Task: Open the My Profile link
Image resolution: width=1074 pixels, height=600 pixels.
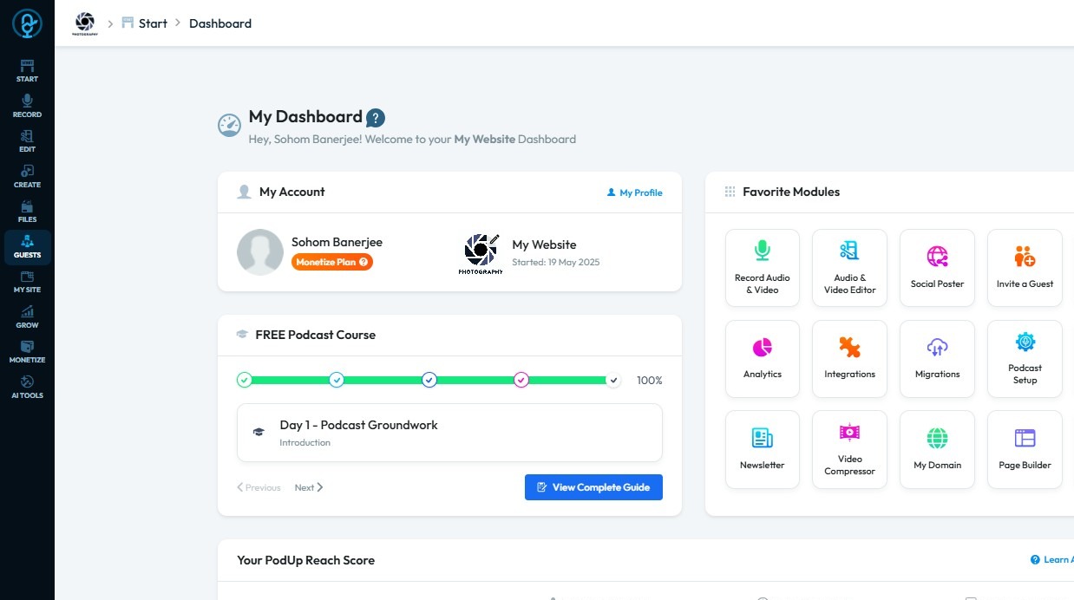Action: pyautogui.click(x=634, y=192)
